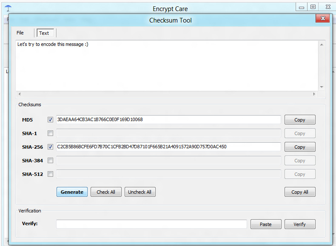Copy the MD5 checksum
This screenshot has height=246, width=336.
click(300, 120)
